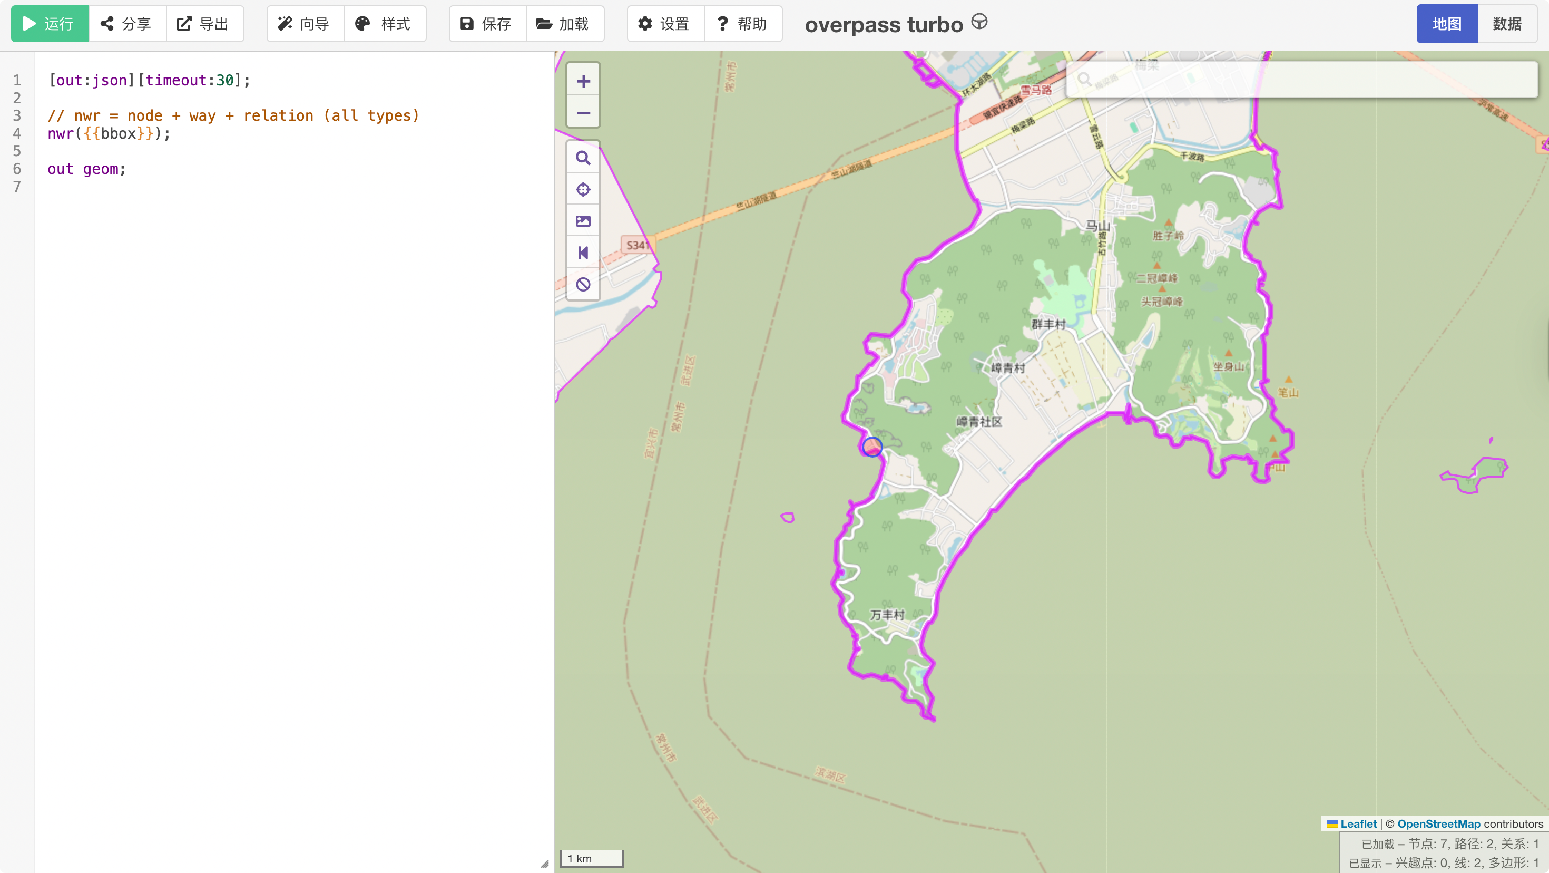Switch to the 数据 (Data) tab
Image resolution: width=1549 pixels, height=873 pixels.
pyautogui.click(x=1507, y=24)
